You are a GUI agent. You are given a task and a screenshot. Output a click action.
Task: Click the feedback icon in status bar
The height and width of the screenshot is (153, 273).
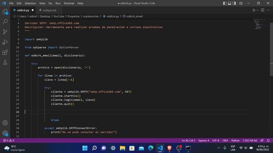click(262, 141)
